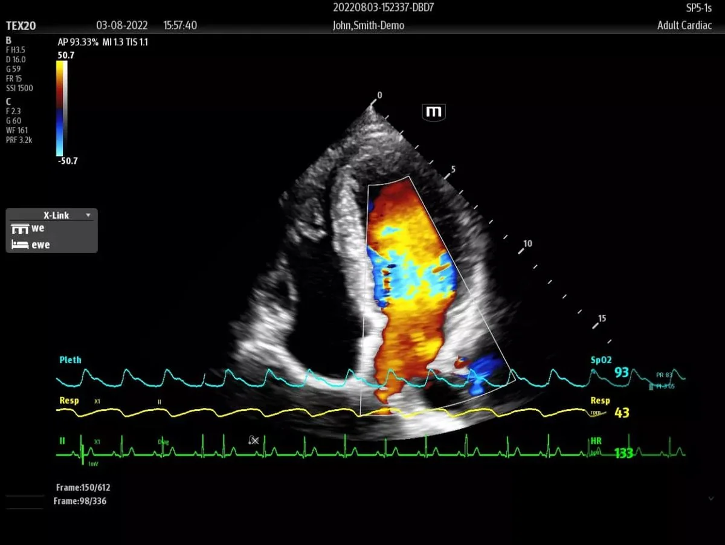Click the patient name 'John,Smith-Demo'
The width and height of the screenshot is (725, 545).
point(369,25)
